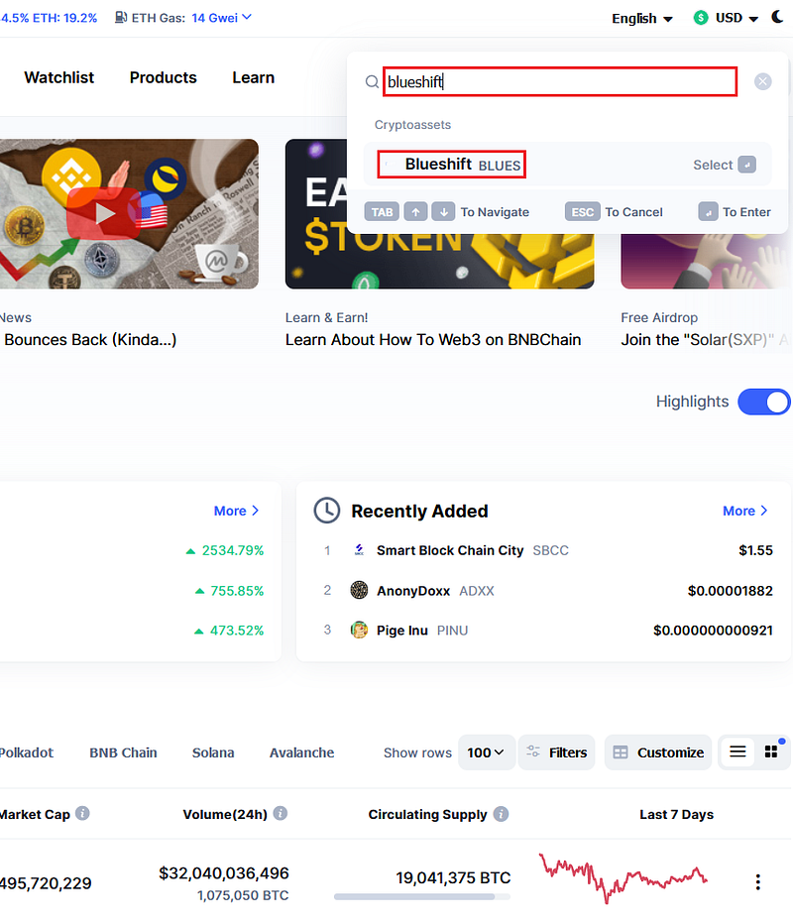
Task: Select the BNB Chain tab
Action: pos(123,752)
